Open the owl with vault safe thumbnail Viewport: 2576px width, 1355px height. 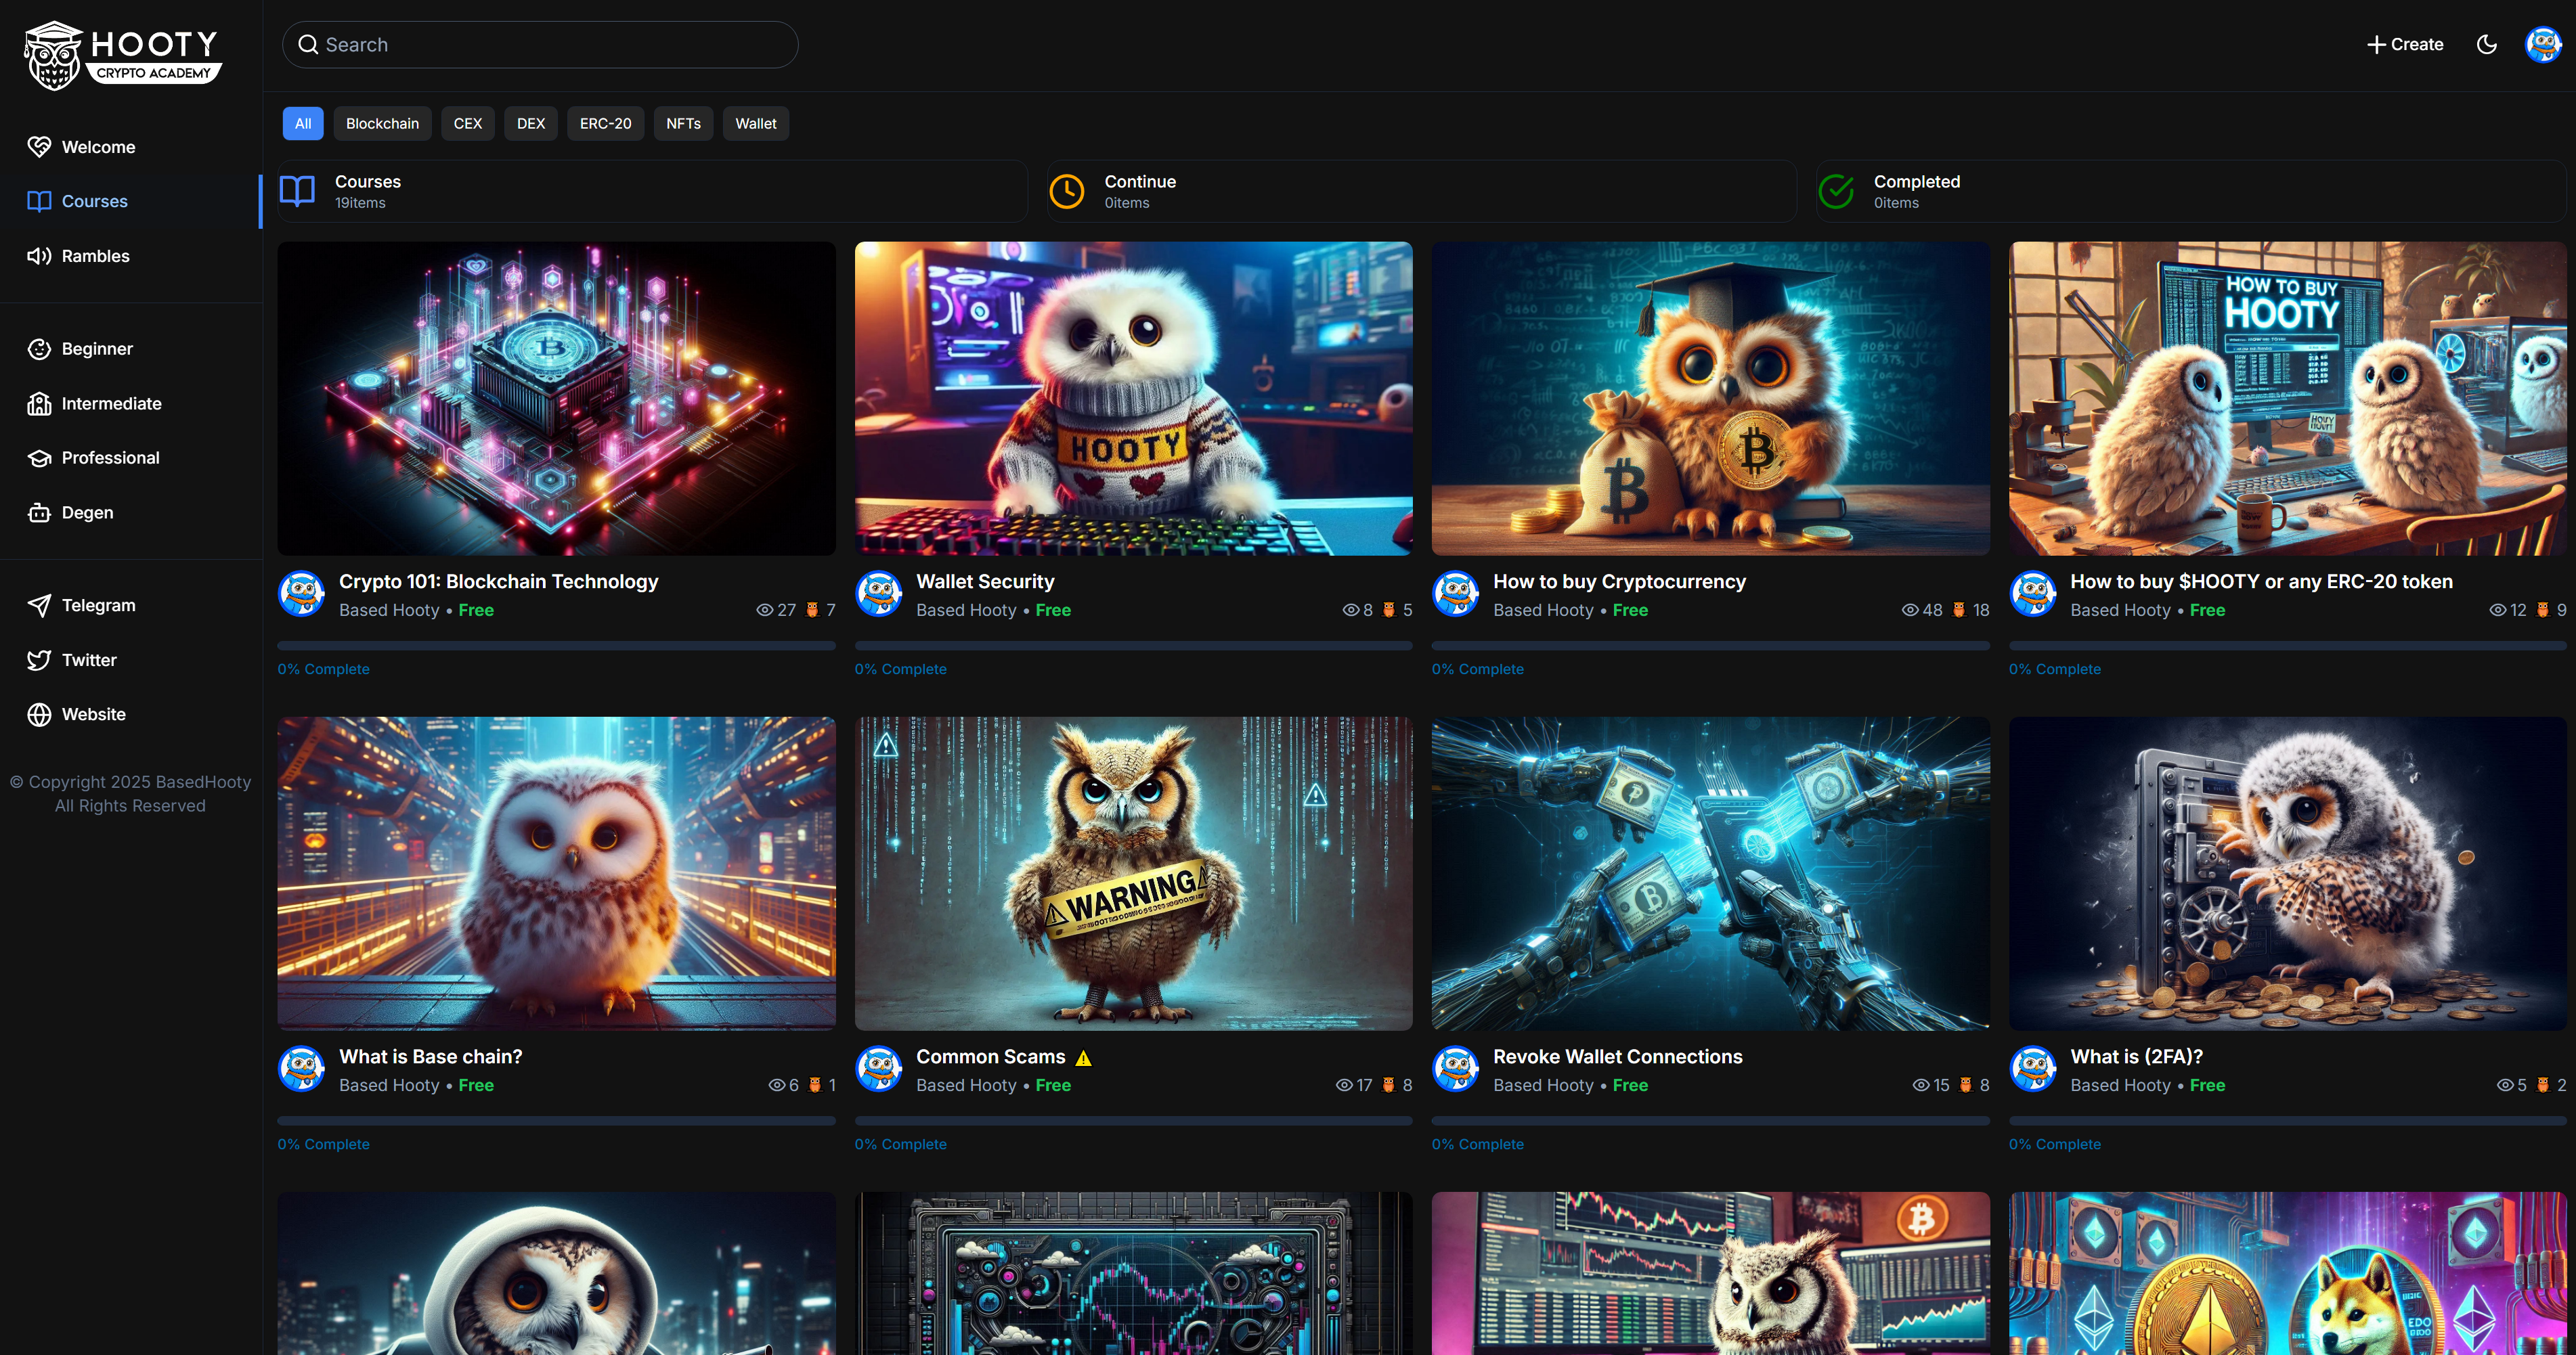tap(2288, 873)
